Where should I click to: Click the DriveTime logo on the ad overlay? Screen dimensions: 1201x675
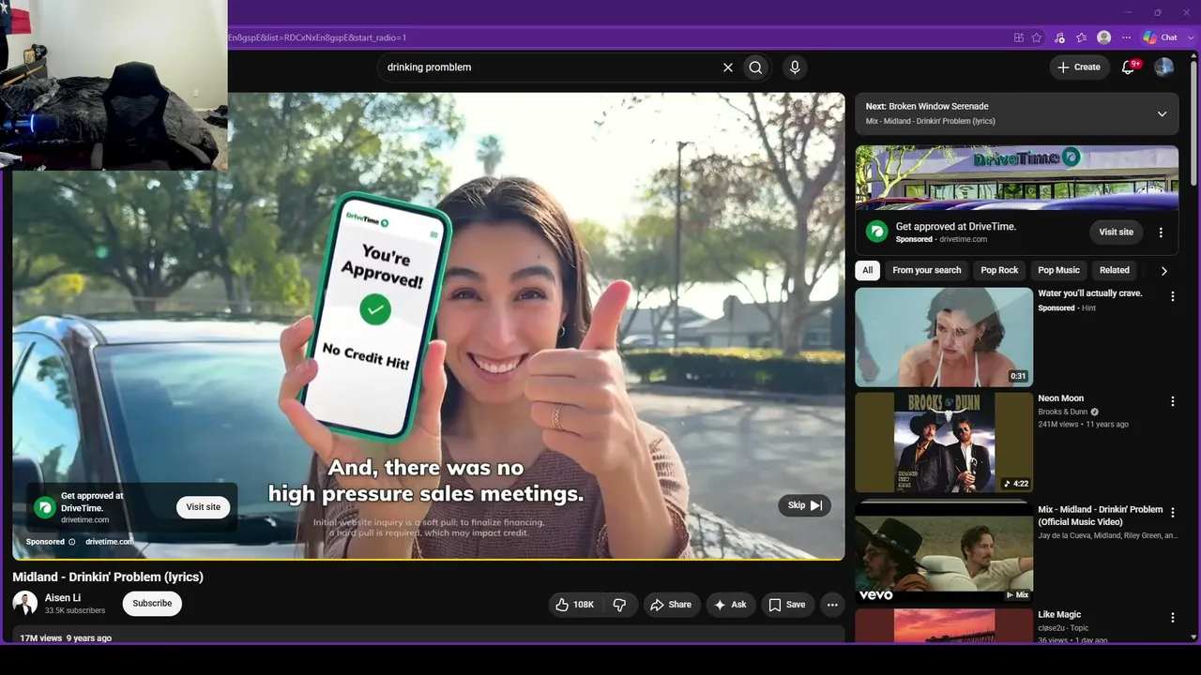pos(44,507)
